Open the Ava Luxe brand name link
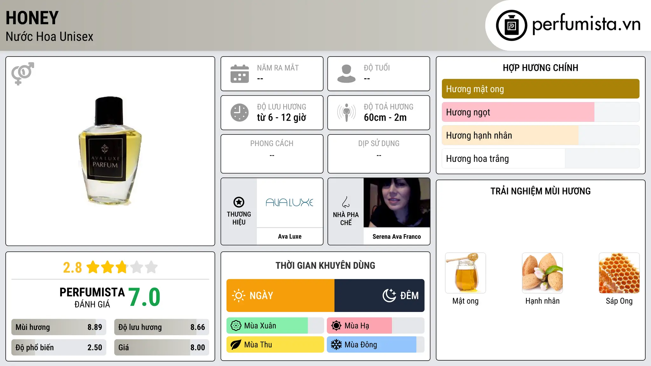The height and width of the screenshot is (366, 651). pyautogui.click(x=290, y=236)
